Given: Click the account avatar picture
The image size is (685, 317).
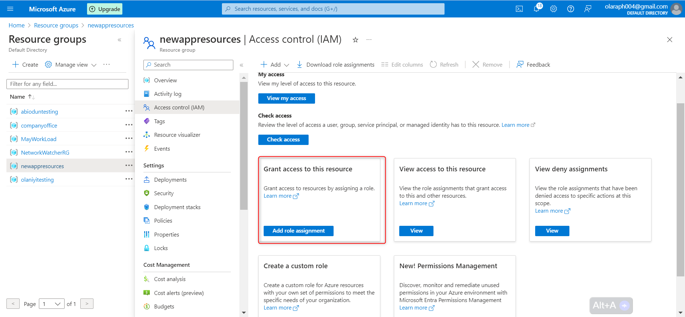Looking at the screenshot, I should pyautogui.click(x=676, y=9).
